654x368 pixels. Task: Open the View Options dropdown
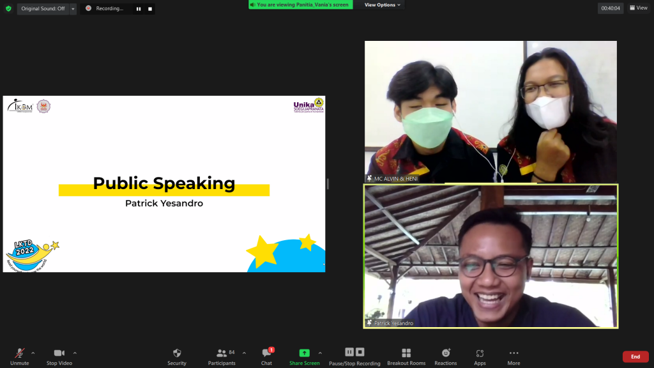pyautogui.click(x=383, y=4)
